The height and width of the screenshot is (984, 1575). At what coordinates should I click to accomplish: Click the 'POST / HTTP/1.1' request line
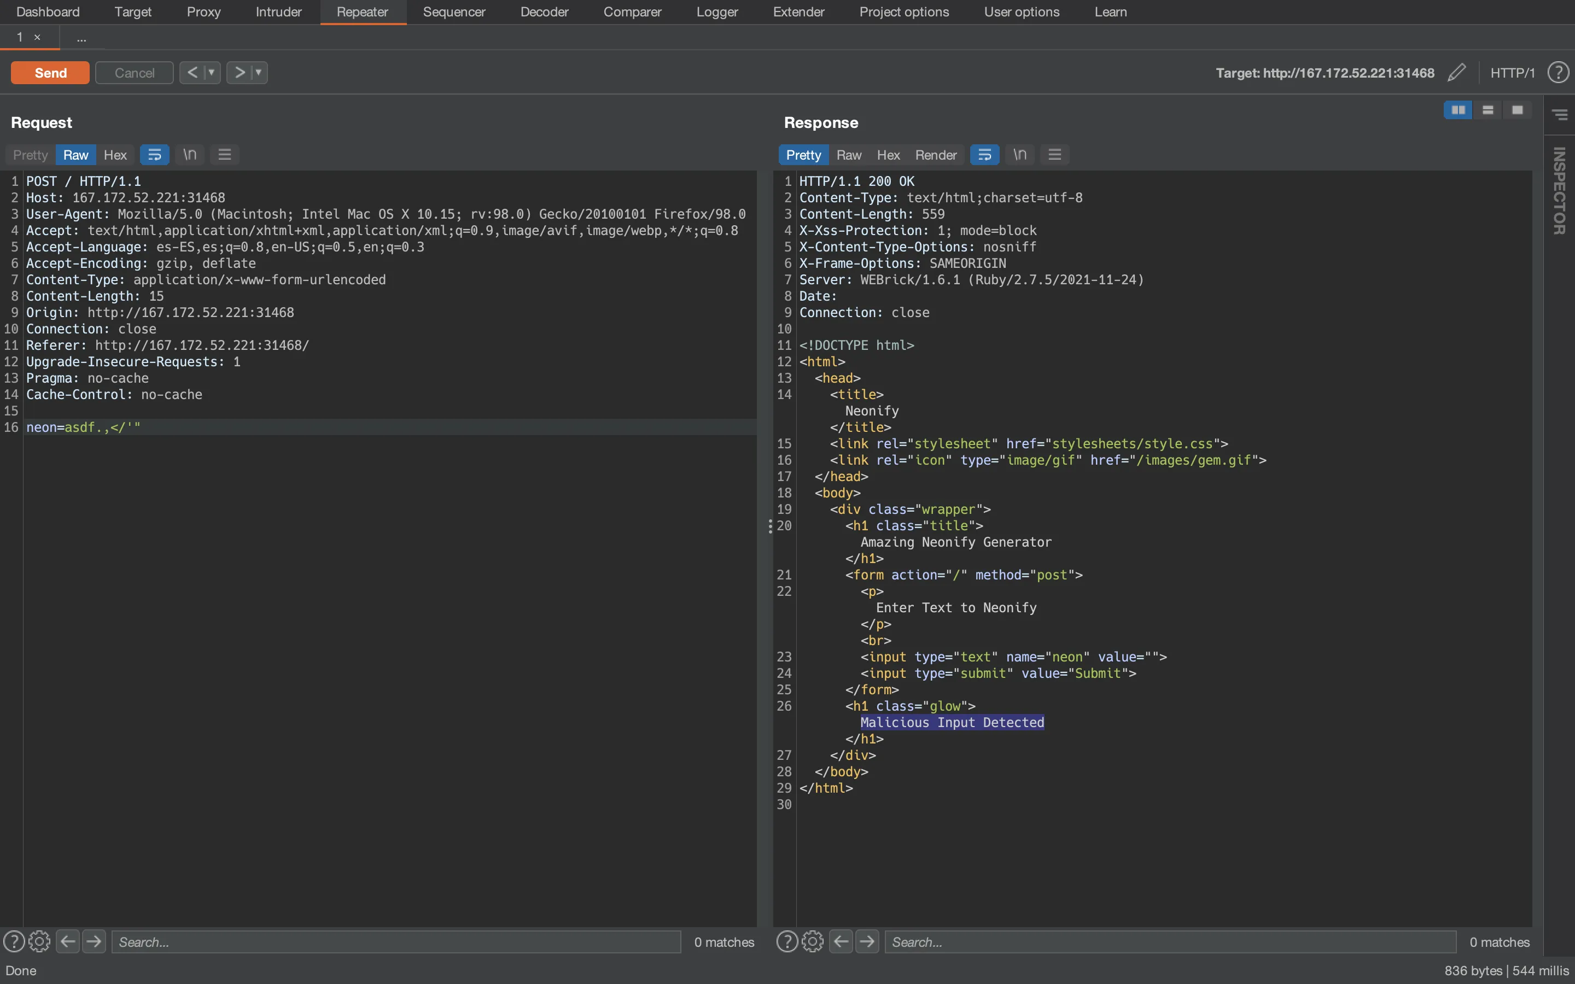(83, 181)
